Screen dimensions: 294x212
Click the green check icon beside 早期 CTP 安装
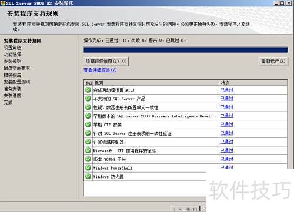pos(88,124)
